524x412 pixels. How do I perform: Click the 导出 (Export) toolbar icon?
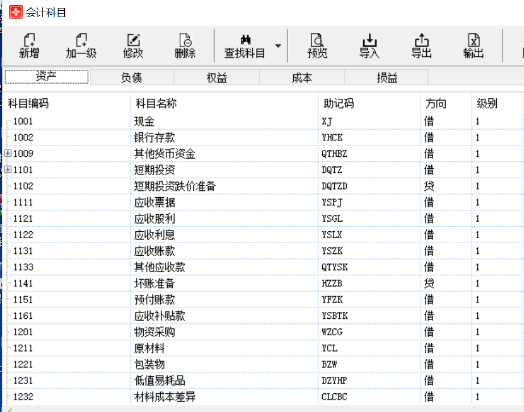coord(422,41)
